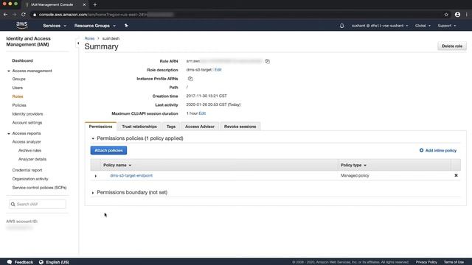Switch to the Trust relationships tab
This screenshot has height=265, width=472.
tap(139, 127)
